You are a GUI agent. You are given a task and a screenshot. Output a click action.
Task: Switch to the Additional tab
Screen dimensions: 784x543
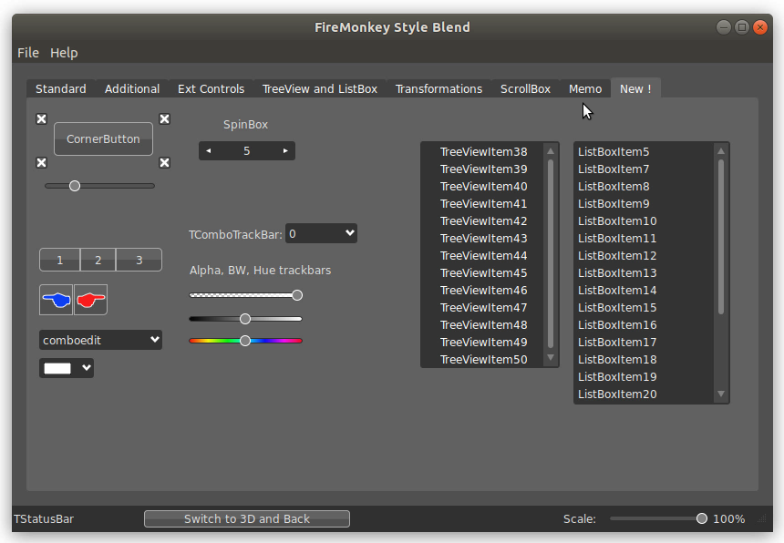(132, 89)
